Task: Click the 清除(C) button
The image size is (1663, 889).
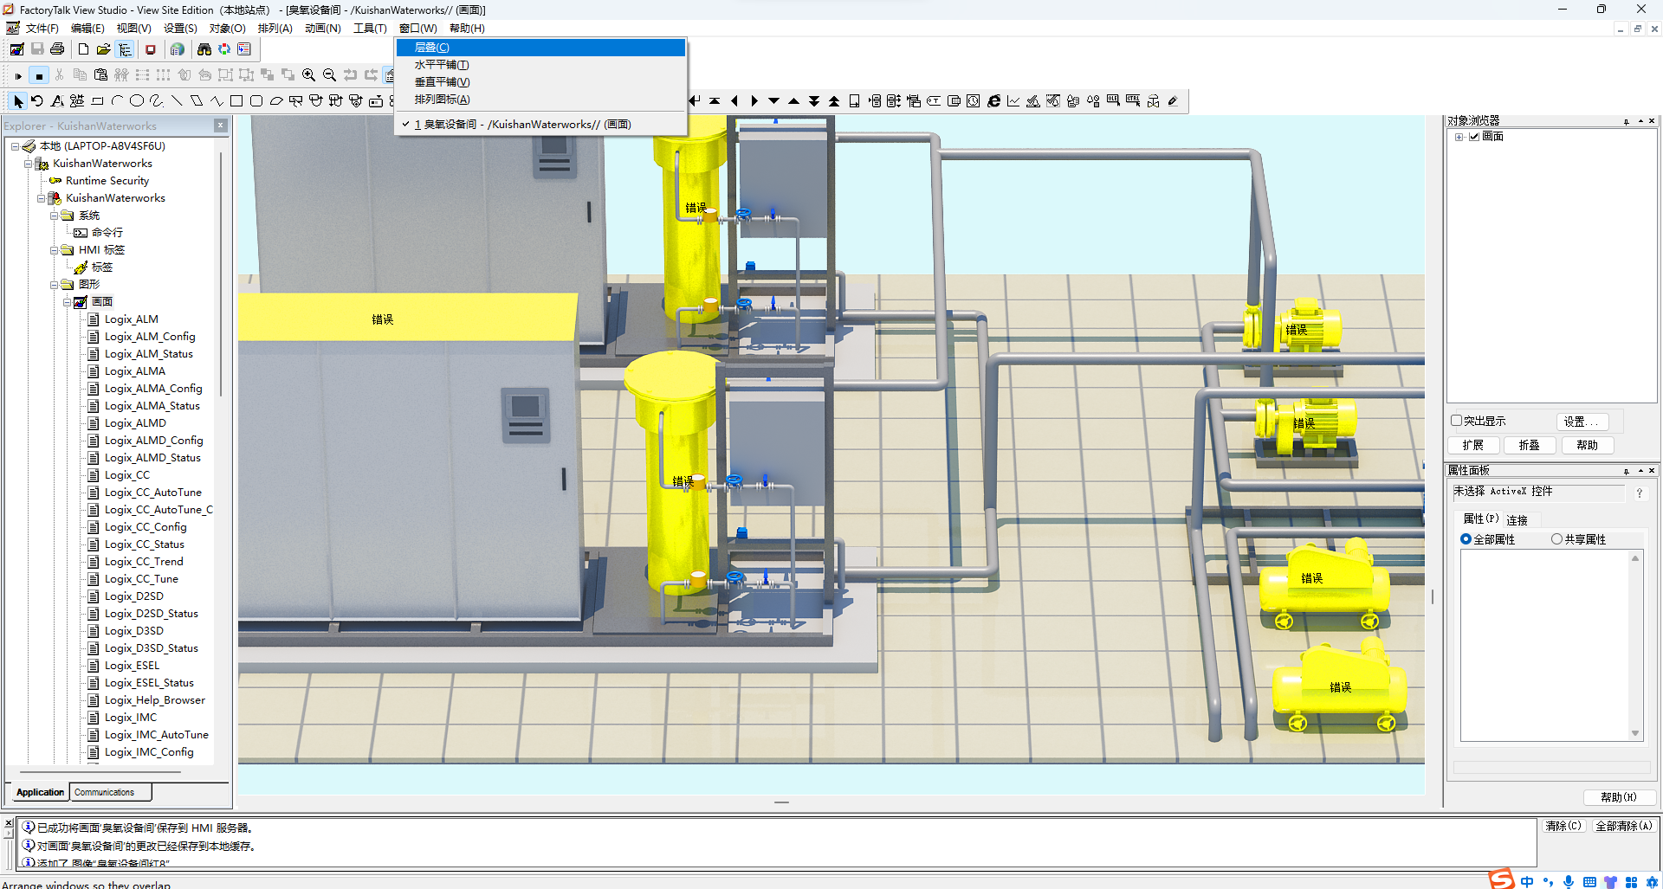Action: point(1563,826)
